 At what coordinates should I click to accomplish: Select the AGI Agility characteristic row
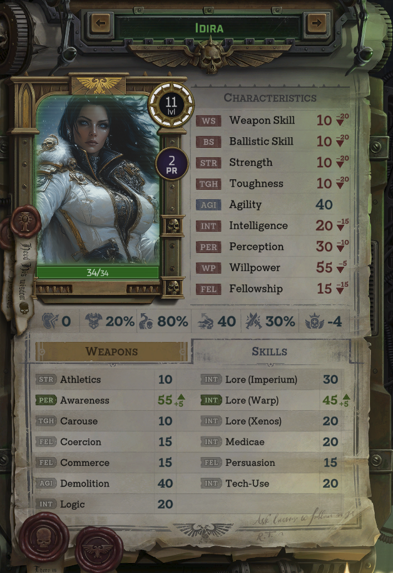click(x=270, y=205)
